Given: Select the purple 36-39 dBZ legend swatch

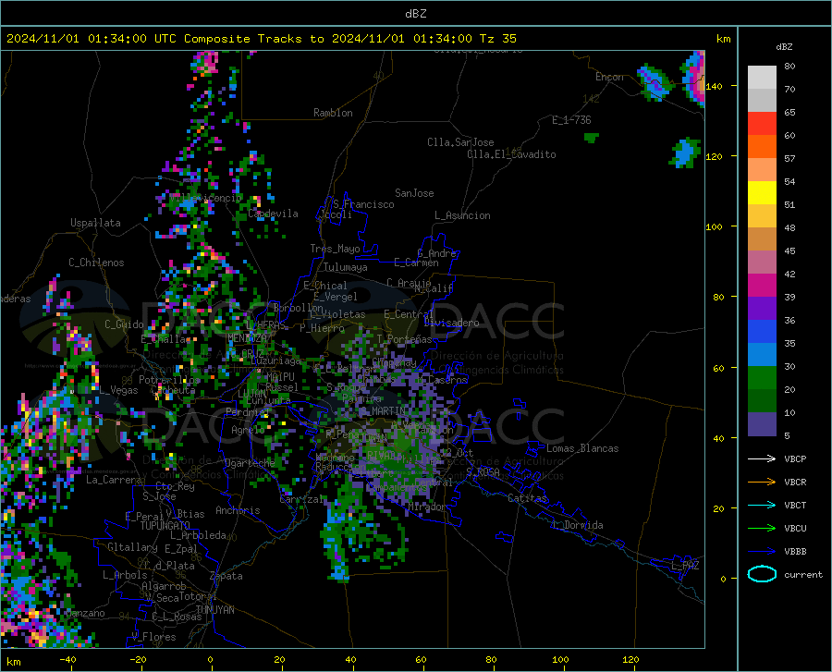Looking at the screenshot, I should [762, 309].
